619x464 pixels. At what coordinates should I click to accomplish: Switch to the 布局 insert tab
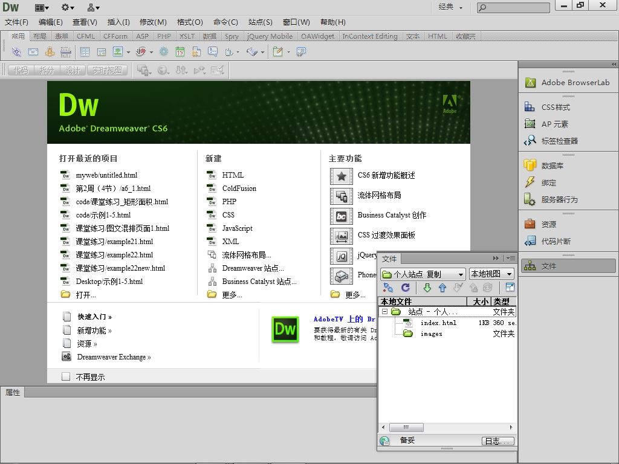pos(39,36)
